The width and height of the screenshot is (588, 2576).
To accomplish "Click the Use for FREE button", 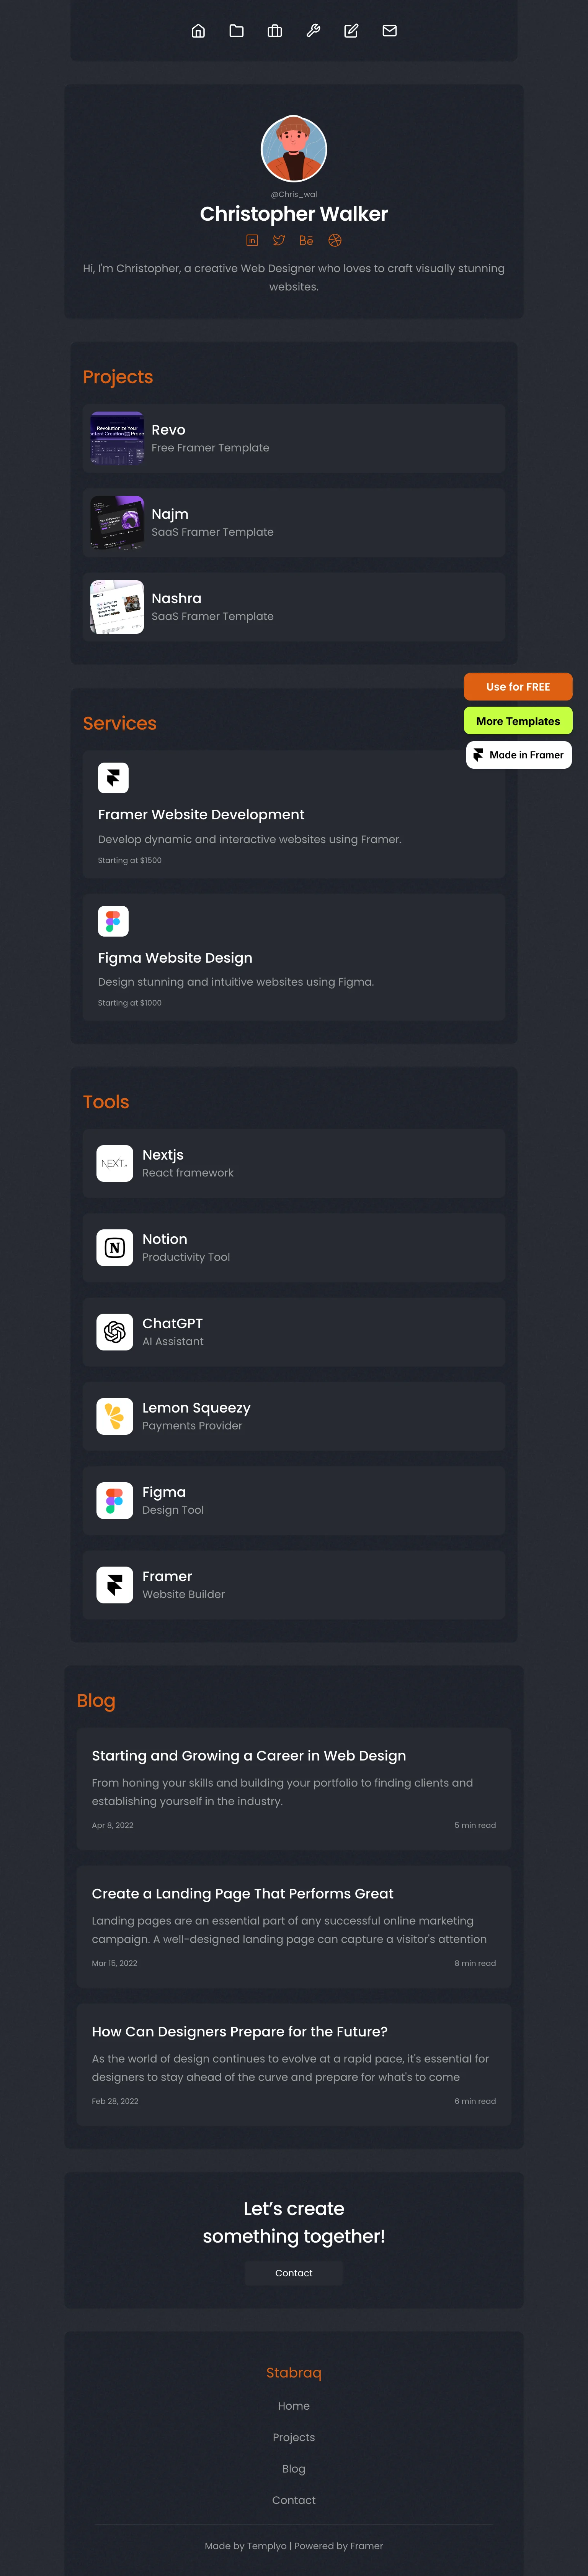I will pyautogui.click(x=518, y=687).
